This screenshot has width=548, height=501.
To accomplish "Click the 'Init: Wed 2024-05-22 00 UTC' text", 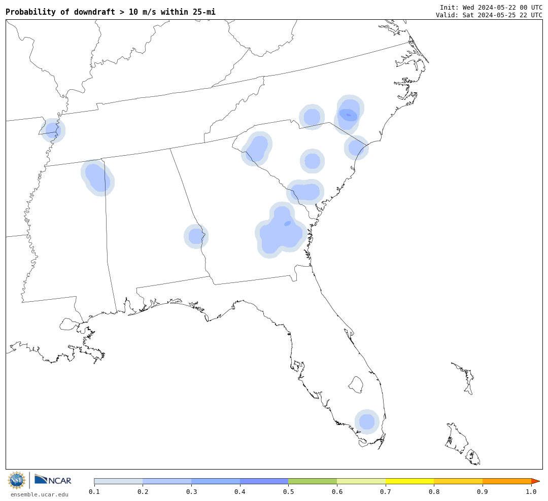I will tap(491, 7).
